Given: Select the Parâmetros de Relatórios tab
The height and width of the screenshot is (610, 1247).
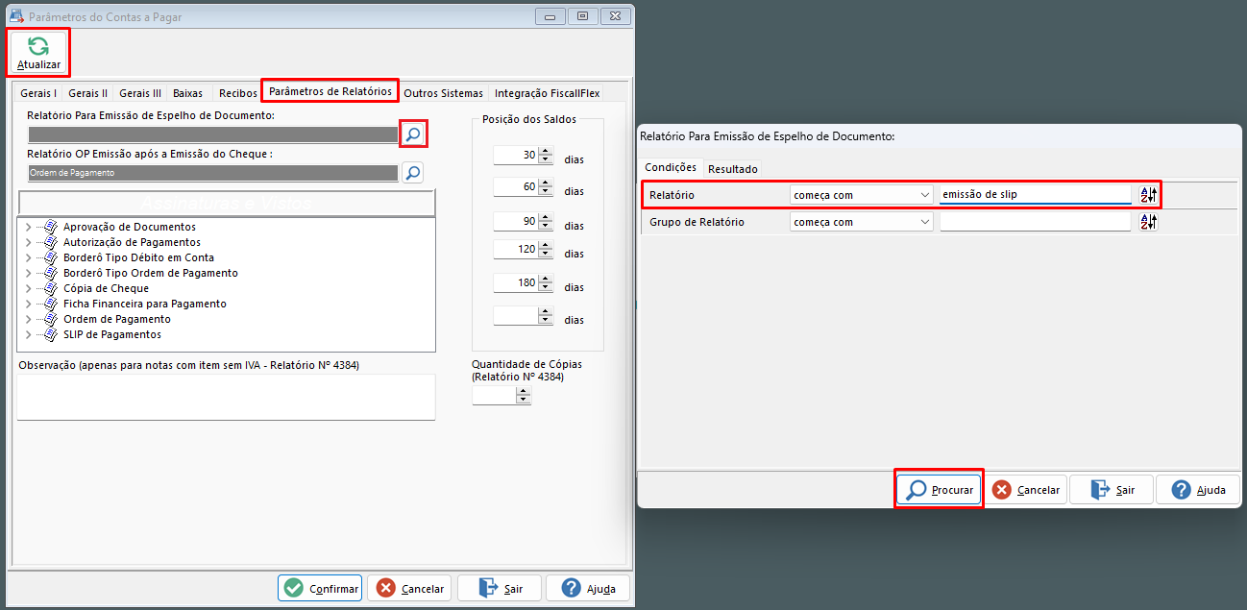Looking at the screenshot, I should click(x=330, y=91).
